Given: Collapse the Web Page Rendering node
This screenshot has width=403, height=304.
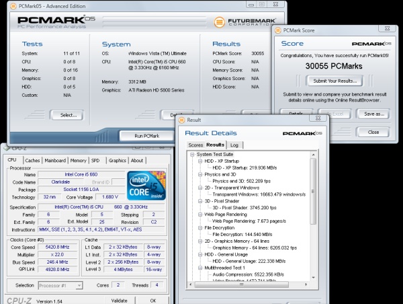Looking at the screenshot, I should pos(200,215).
